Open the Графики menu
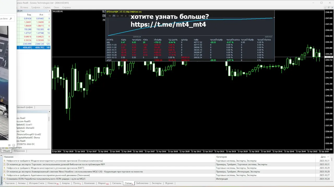The height and width of the screenshot is (187, 334). 36,7
